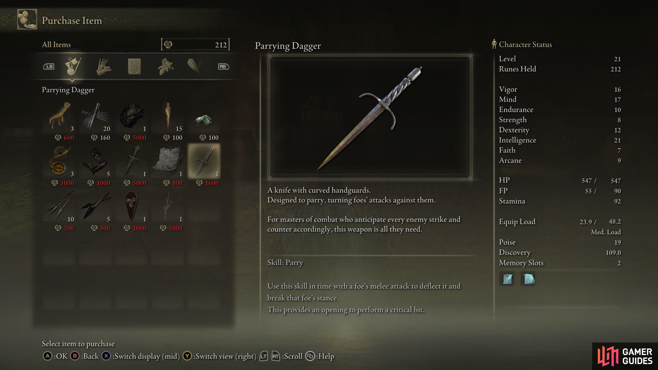Image resolution: width=658 pixels, height=370 pixels.
Task: Select the red raw meat item
Action: [x=96, y=165]
